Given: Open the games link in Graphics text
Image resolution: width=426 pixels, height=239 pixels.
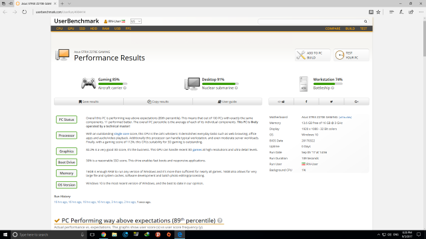Looking at the screenshot, I should pyautogui.click(x=197, y=149).
